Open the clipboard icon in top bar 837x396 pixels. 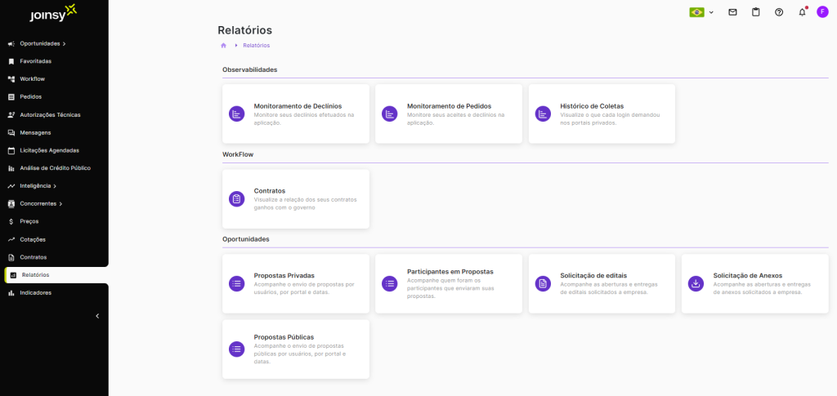point(755,12)
